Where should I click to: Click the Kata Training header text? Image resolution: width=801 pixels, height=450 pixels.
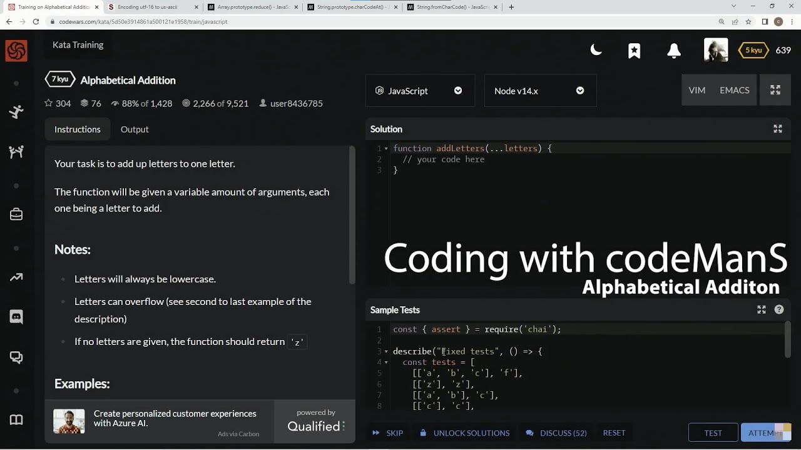(78, 45)
